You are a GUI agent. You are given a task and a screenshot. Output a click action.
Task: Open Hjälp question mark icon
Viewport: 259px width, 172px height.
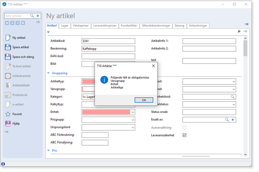coord(8,124)
